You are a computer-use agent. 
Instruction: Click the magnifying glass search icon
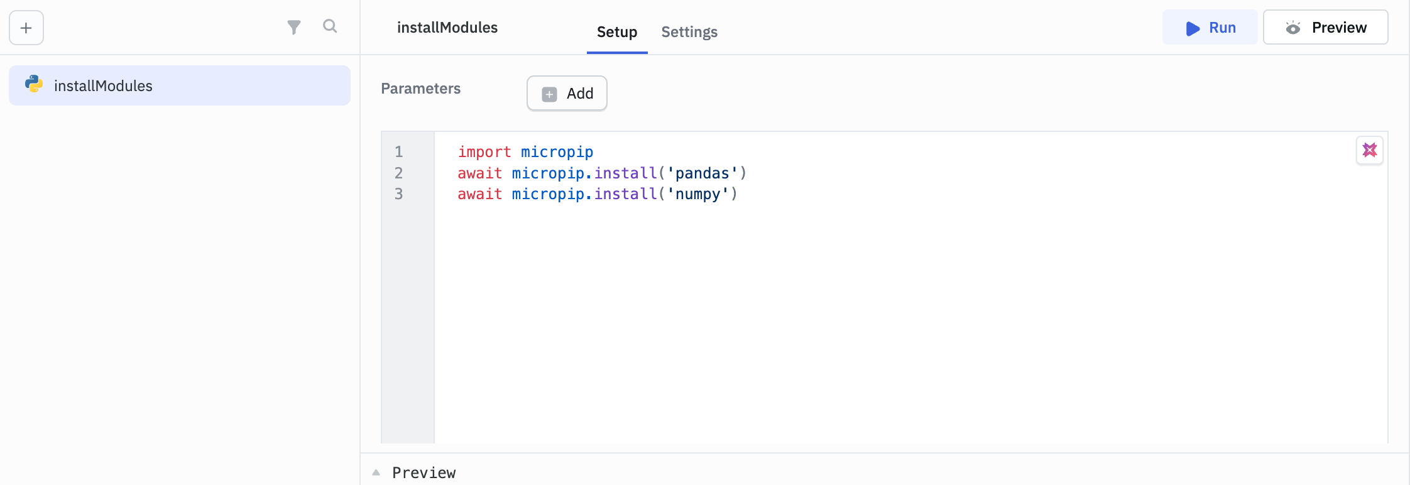(x=330, y=26)
